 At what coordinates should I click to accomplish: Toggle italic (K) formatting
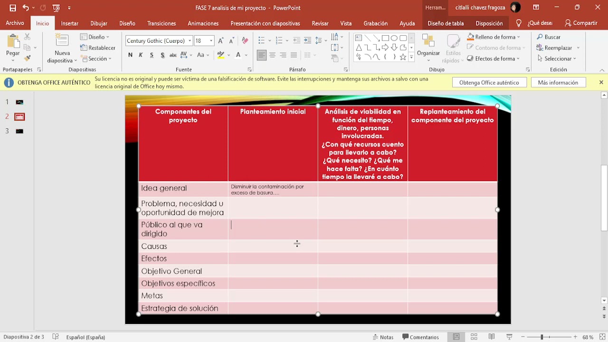point(141,55)
